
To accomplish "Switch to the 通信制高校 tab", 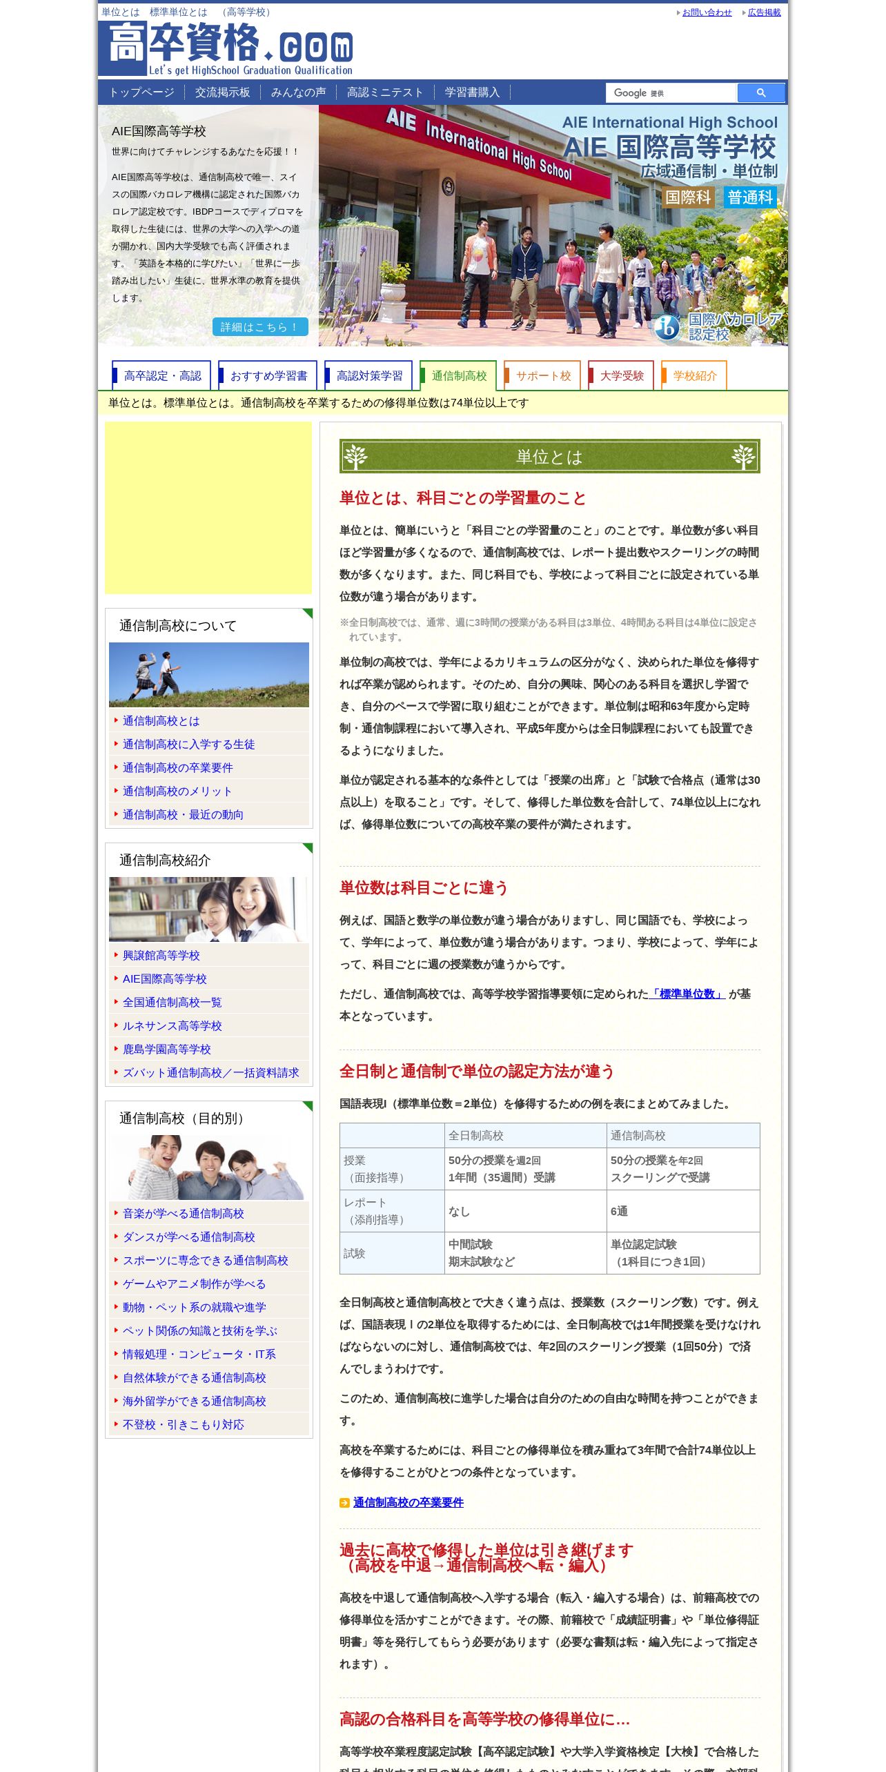I will tap(458, 375).
